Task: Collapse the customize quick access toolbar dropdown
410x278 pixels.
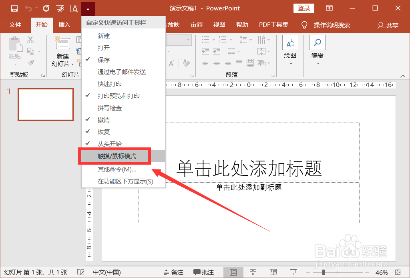Action: coord(88,9)
